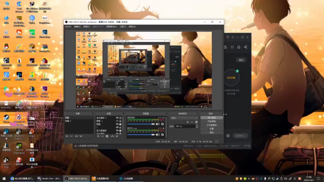Decrease transition duration with down arrow
Image resolution: width=324 pixels, height=182 pixels.
(x=197, y=127)
